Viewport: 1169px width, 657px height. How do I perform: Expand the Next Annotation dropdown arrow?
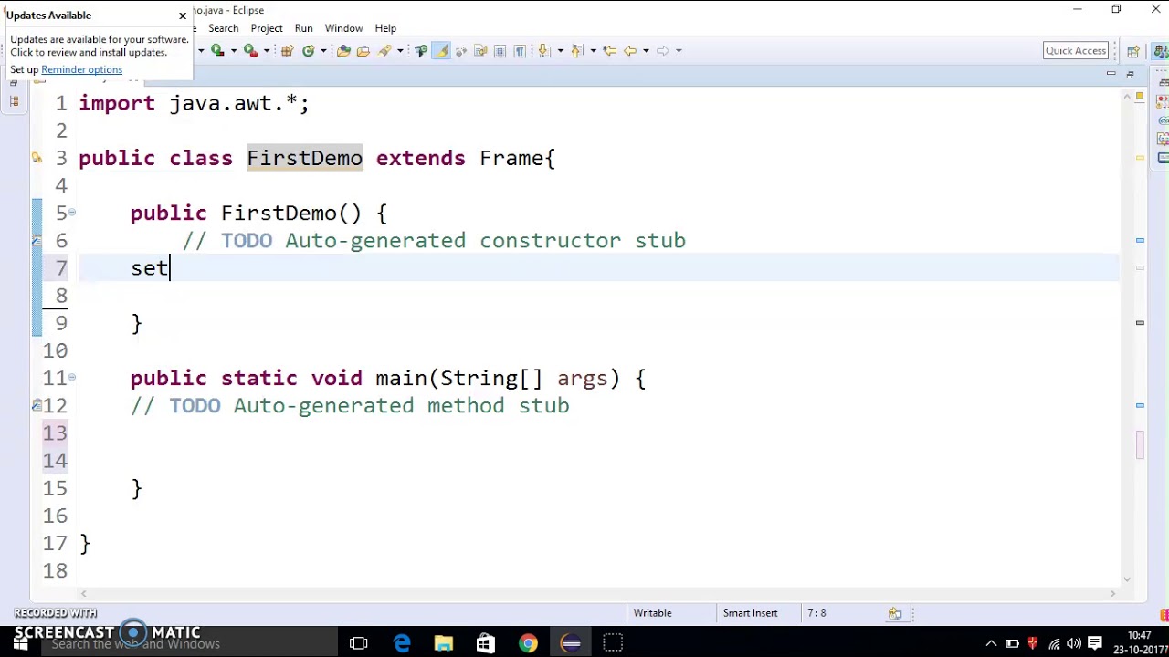[561, 51]
